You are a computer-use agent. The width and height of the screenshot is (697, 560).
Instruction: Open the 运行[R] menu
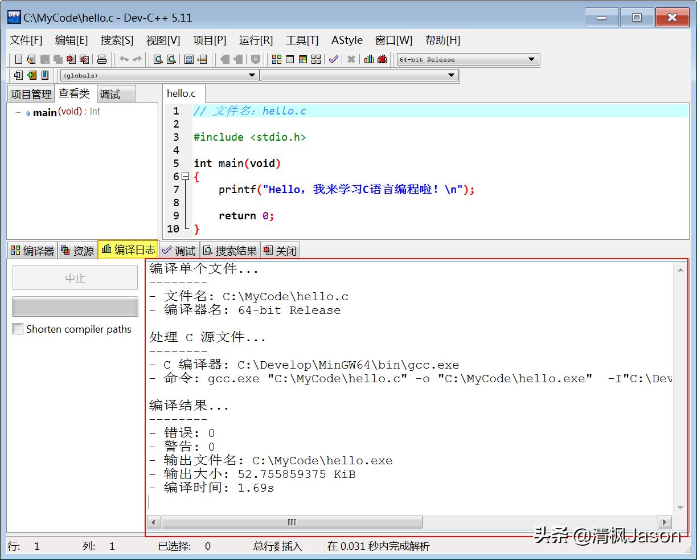(256, 40)
